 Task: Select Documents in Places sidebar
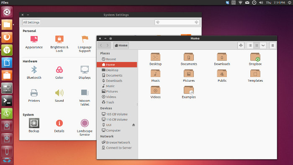(117, 75)
